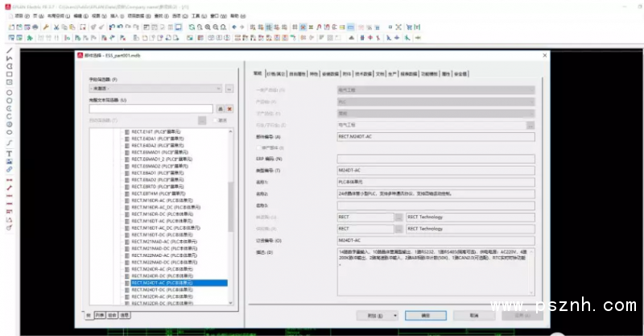Select the line drawing tool in left sidebar
This screenshot has width=644, height=336.
point(9,49)
